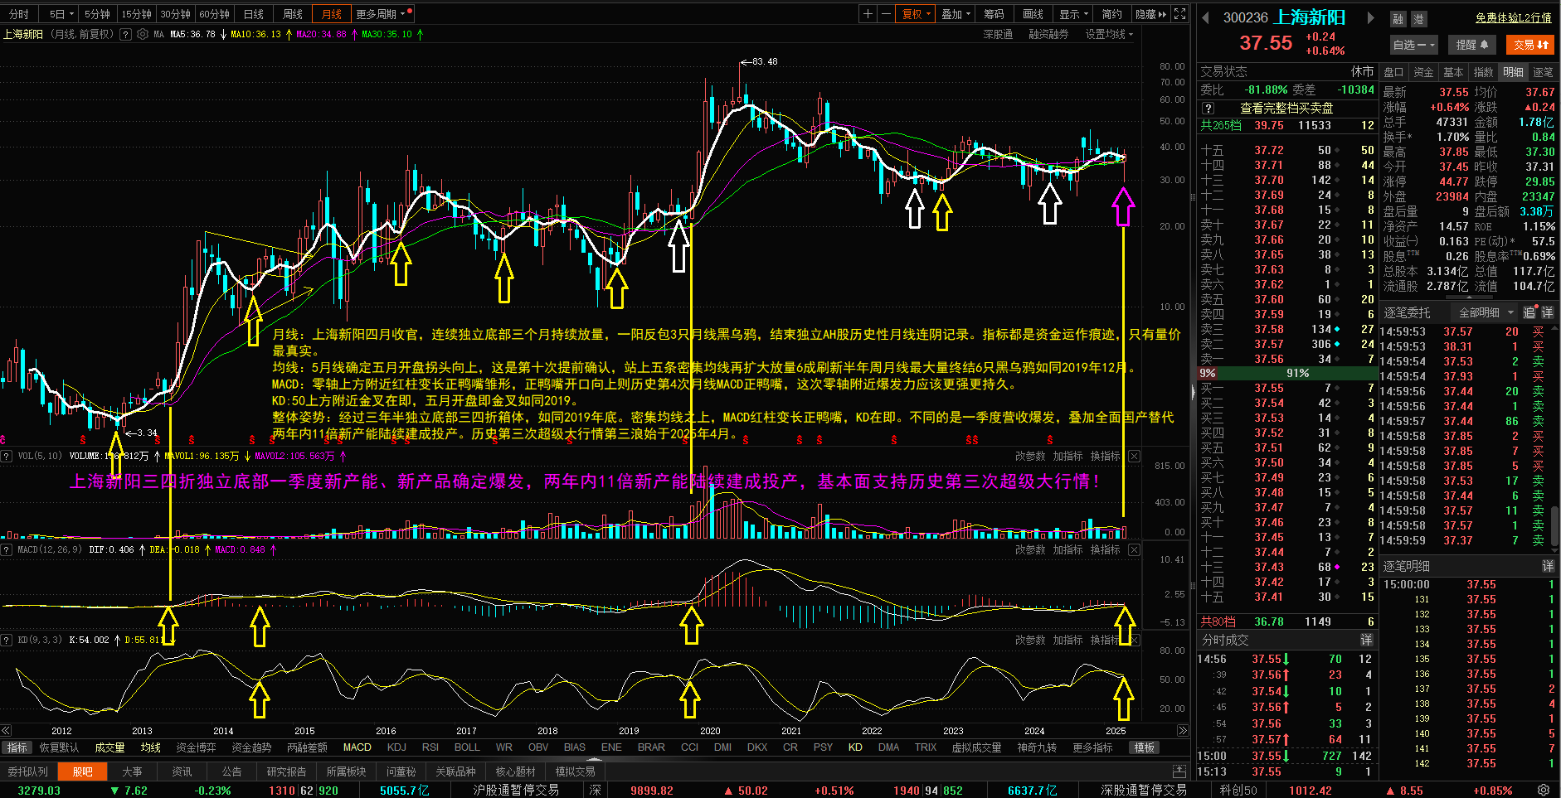The image size is (1561, 798).
Task: Click 改参数 in VOL panel
Action: [x=1030, y=457]
